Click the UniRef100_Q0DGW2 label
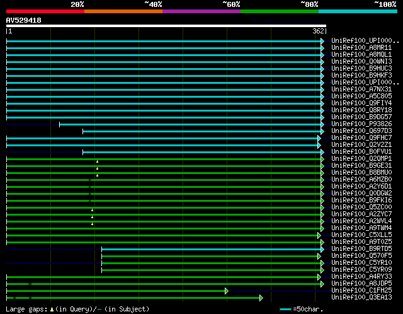 tap(361, 194)
